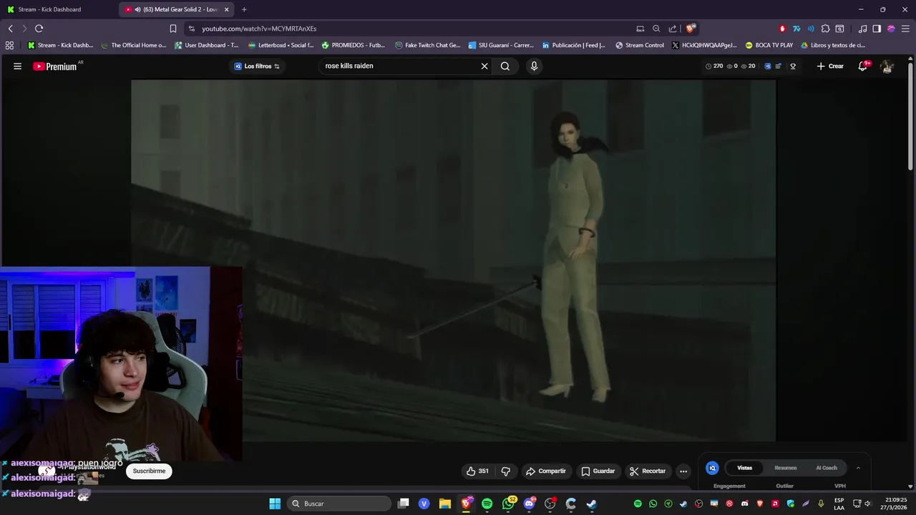Click the magnifier search button
Image resolution: width=916 pixels, height=515 pixels.
click(505, 66)
